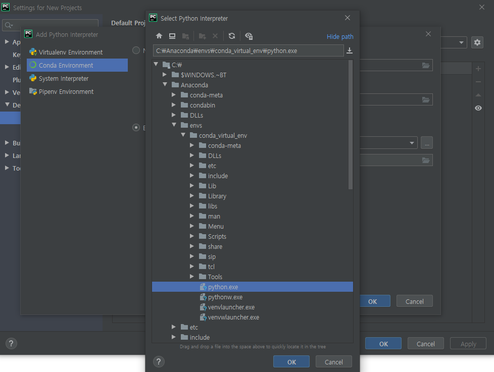Open the gear menu in Settings window
Viewport: 494px width, 372px height.
477,42
